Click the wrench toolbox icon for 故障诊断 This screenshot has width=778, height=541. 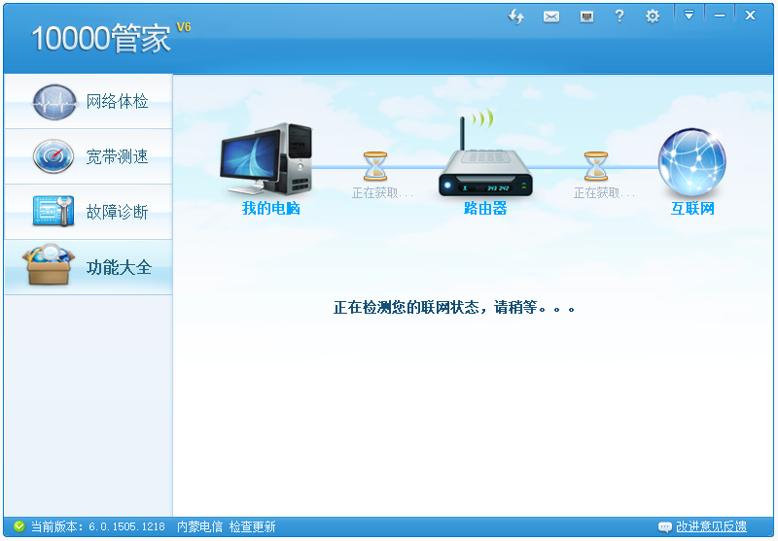click(53, 212)
